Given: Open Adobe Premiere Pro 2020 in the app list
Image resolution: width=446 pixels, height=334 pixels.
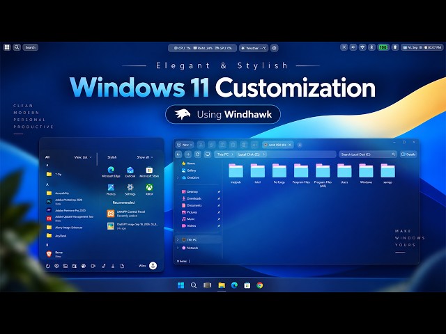Looking at the screenshot, I should click(x=66, y=210).
